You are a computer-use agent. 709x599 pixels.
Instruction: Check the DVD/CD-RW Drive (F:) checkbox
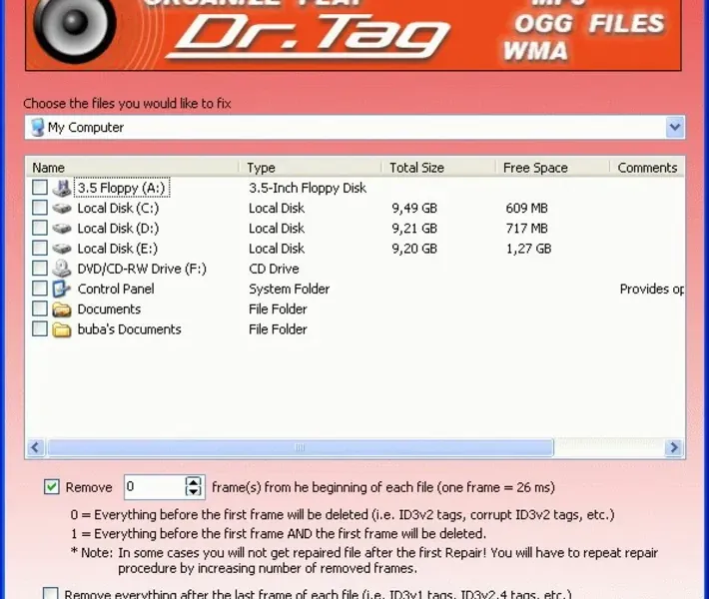[40, 269]
